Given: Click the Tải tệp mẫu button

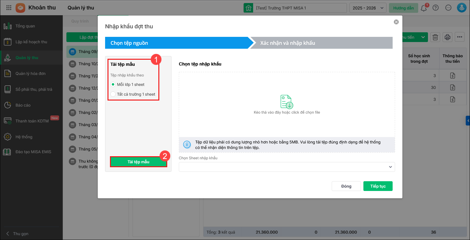Looking at the screenshot, I should [138, 162].
